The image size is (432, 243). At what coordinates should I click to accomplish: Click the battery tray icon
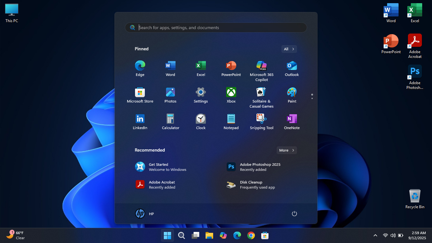tap(401, 235)
